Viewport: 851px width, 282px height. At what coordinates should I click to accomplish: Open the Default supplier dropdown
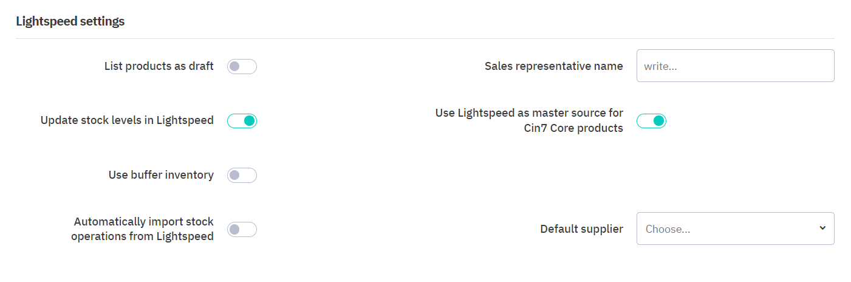pyautogui.click(x=735, y=229)
